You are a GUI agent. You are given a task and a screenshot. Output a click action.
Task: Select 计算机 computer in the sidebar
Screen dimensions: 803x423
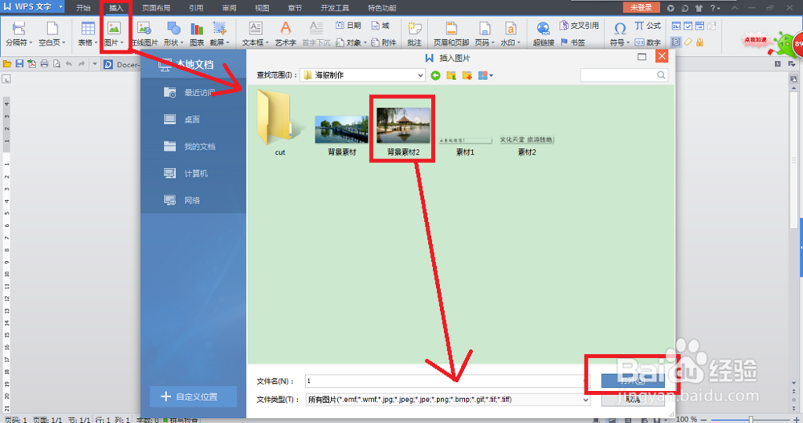(x=193, y=174)
